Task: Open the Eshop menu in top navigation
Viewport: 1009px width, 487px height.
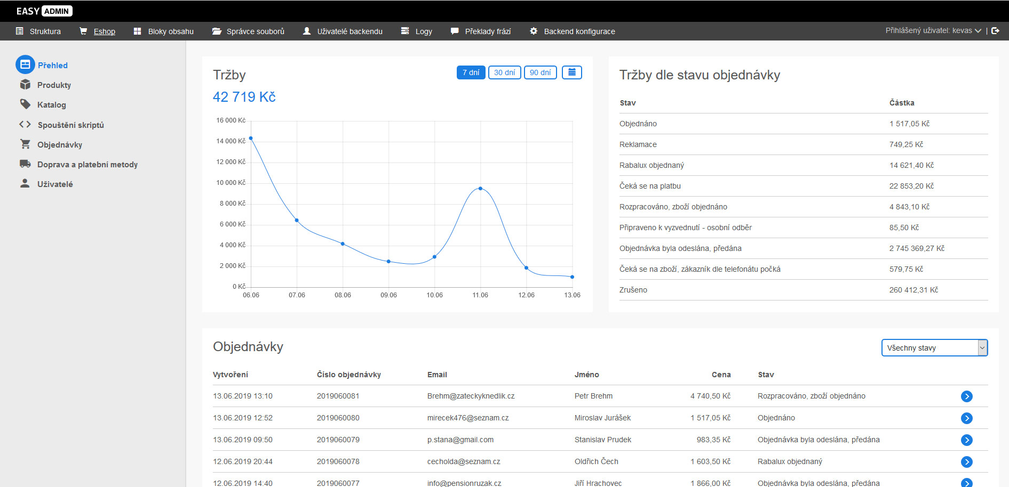Action: point(104,31)
